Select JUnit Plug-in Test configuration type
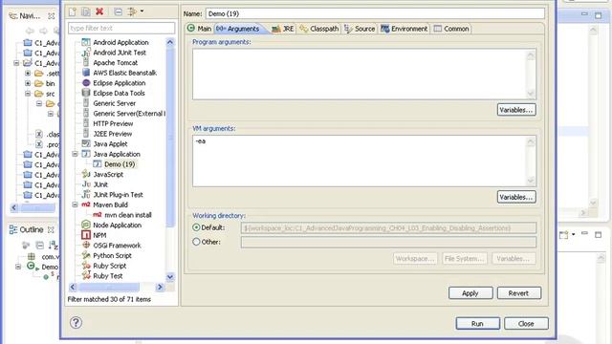Image resolution: width=612 pixels, height=344 pixels. coord(118,195)
